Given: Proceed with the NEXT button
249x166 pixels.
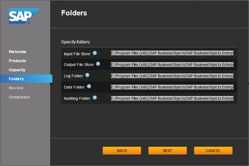Looking at the screenshot, I should pyautogui.click(x=167, y=151).
